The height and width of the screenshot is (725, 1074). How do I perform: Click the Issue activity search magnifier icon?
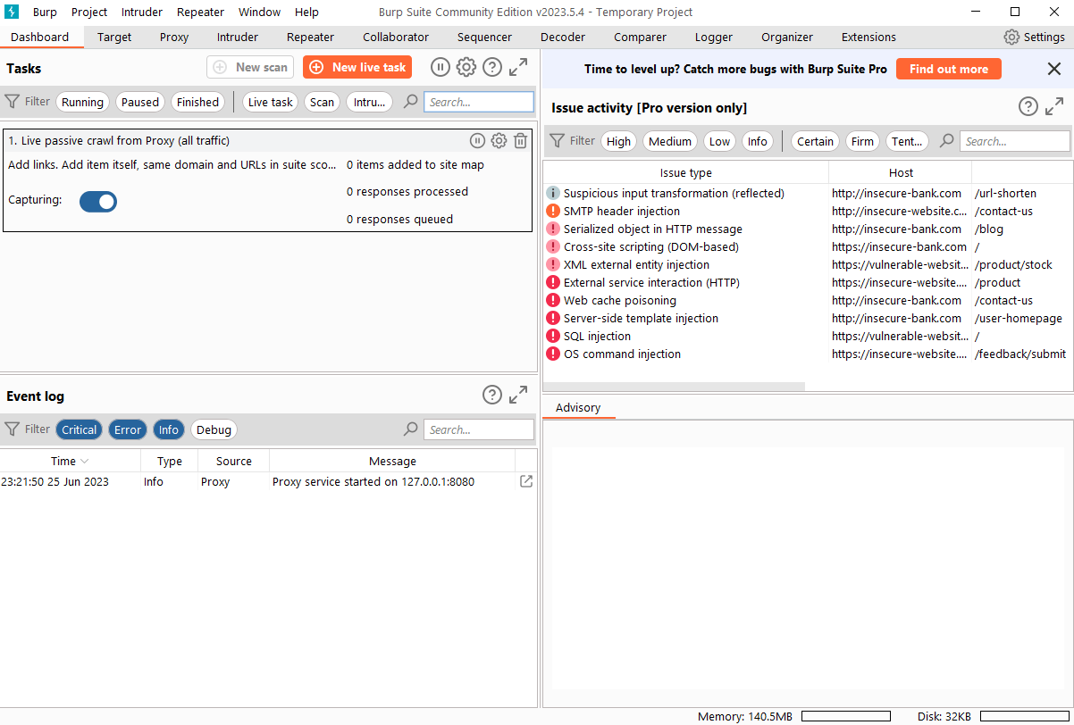(x=947, y=141)
